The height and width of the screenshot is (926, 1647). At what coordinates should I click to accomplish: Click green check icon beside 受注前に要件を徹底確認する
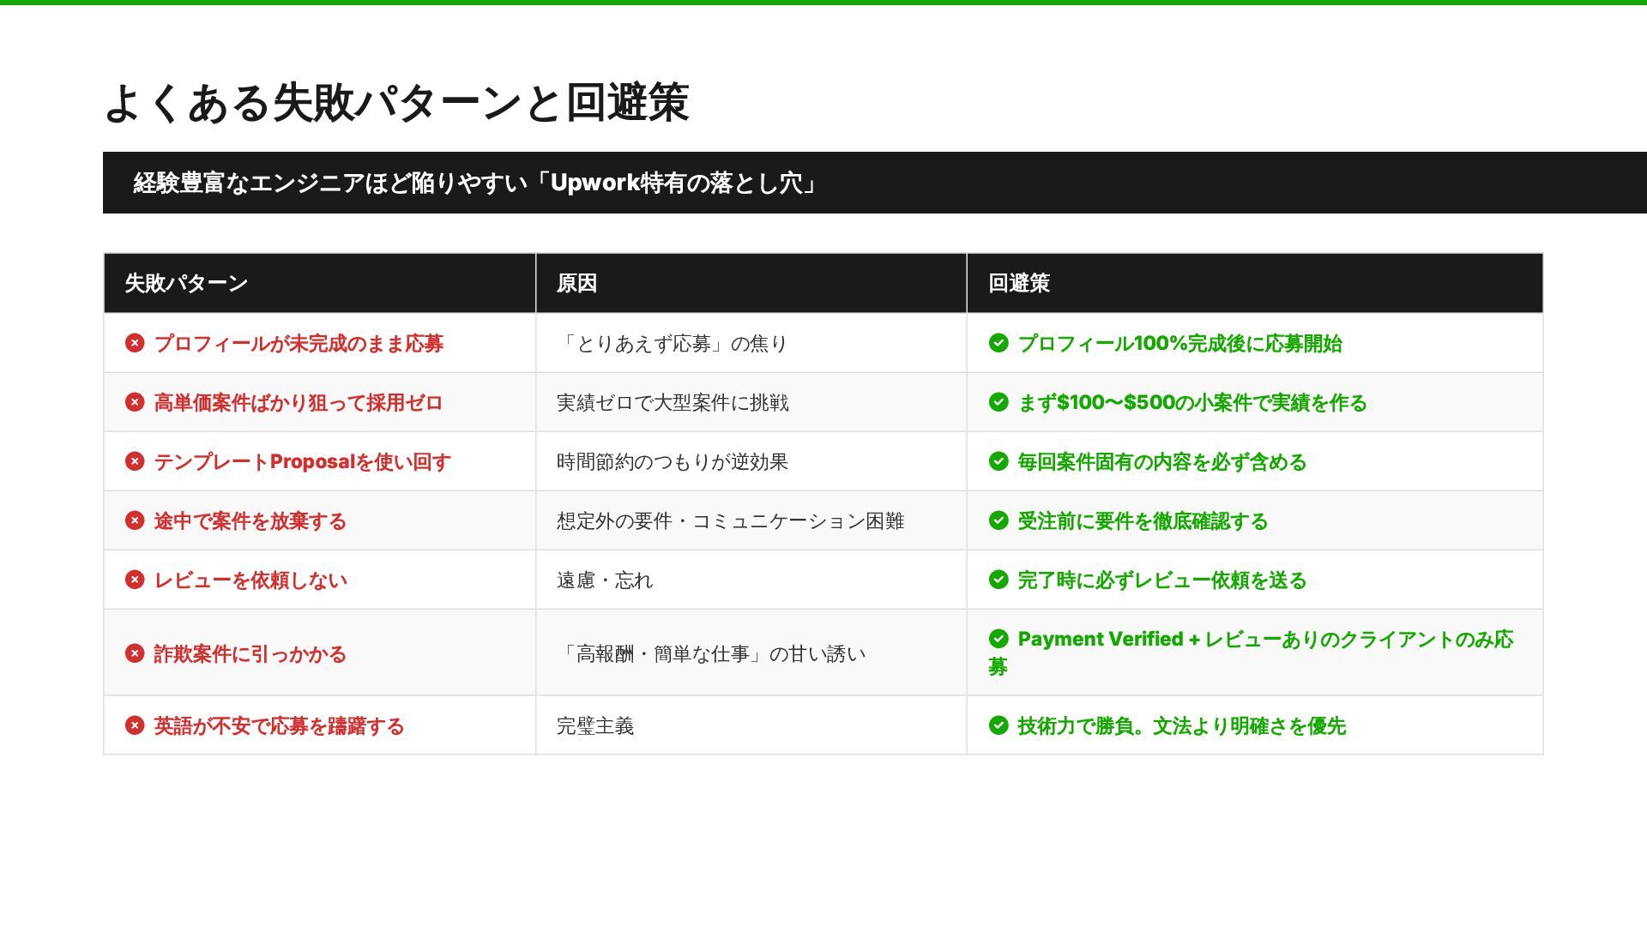998,520
